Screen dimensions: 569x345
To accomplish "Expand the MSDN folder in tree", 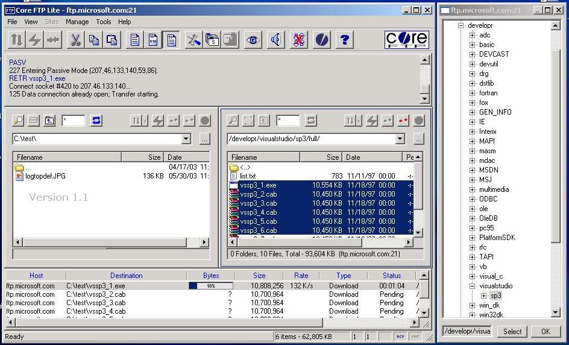I will tap(473, 170).
